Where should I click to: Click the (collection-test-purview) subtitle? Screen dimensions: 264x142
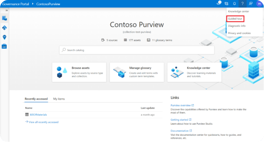[137, 32]
